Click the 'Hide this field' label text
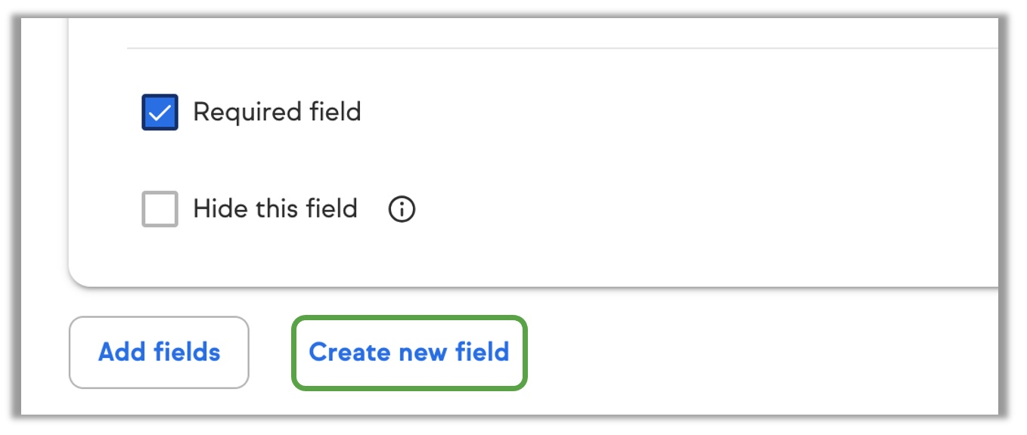This screenshot has height=435, width=1027. [275, 208]
